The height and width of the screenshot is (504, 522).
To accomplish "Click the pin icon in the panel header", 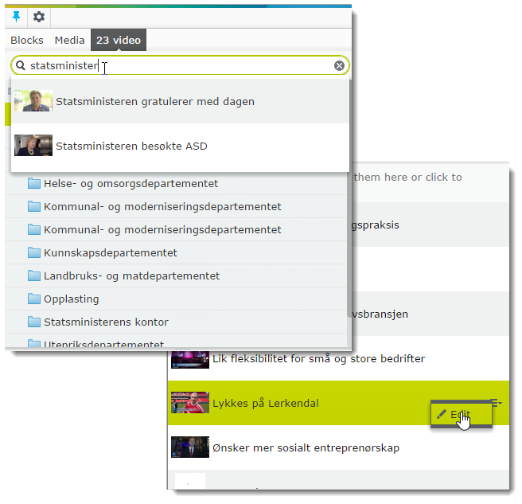I will pyautogui.click(x=17, y=17).
